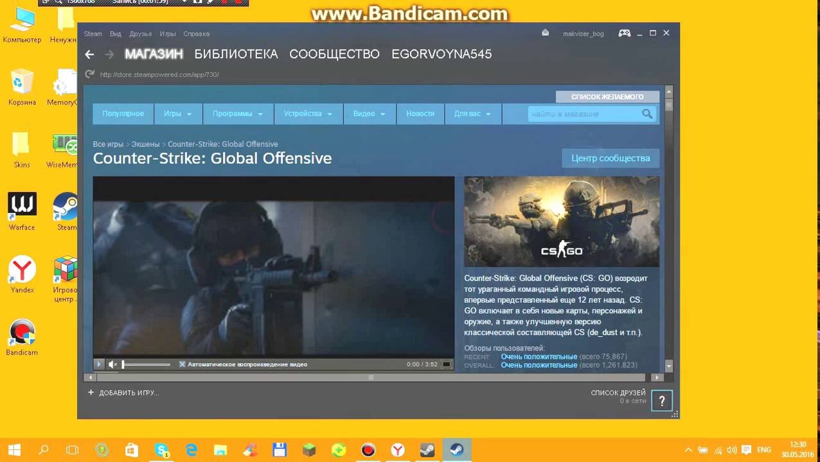Open Skype from the taskbar
This screenshot has width=820, height=462.
[x=161, y=450]
